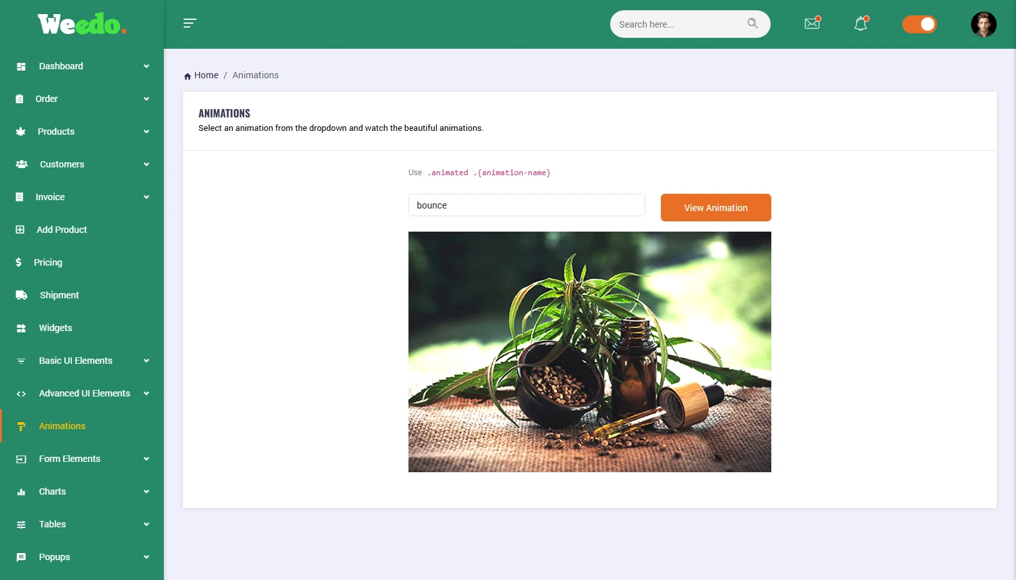Collapse sidebar with the hamburger menu icon
Viewport: 1016px width, 580px height.
tap(189, 24)
